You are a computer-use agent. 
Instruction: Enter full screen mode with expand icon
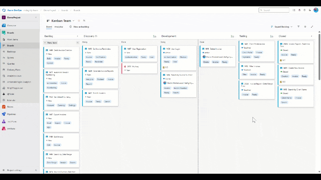[x=312, y=27]
